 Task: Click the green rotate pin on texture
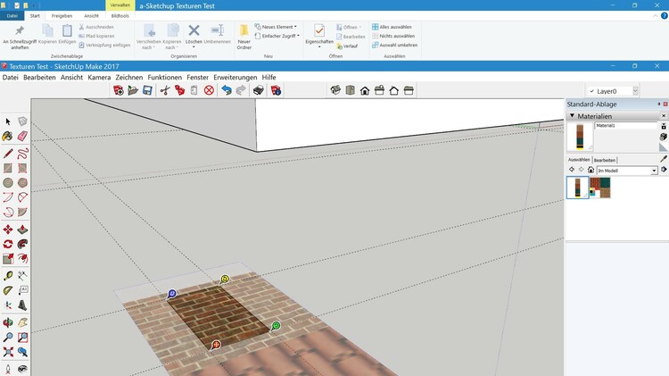276,326
